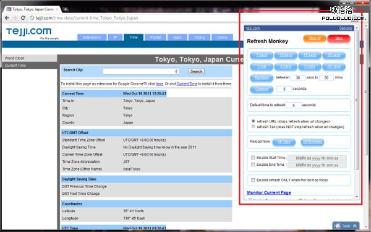Click the Tools icon at bottom right
This screenshot has width=371, height=232.
338,226
